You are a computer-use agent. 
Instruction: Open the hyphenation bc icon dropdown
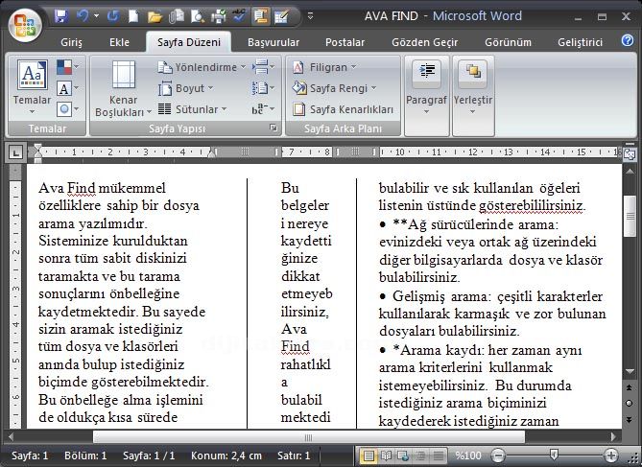[x=263, y=109]
